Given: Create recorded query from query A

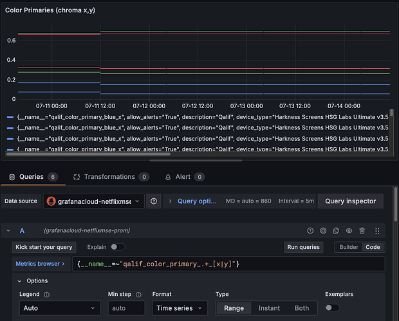Looking at the screenshot, I should pos(323,231).
